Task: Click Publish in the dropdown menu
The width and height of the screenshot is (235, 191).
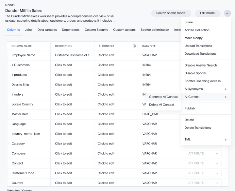Action: tap(190, 108)
